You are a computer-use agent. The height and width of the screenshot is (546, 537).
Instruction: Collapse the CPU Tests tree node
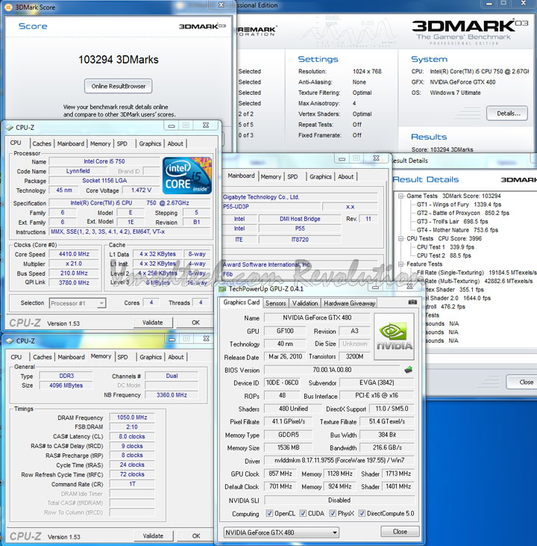click(x=401, y=238)
